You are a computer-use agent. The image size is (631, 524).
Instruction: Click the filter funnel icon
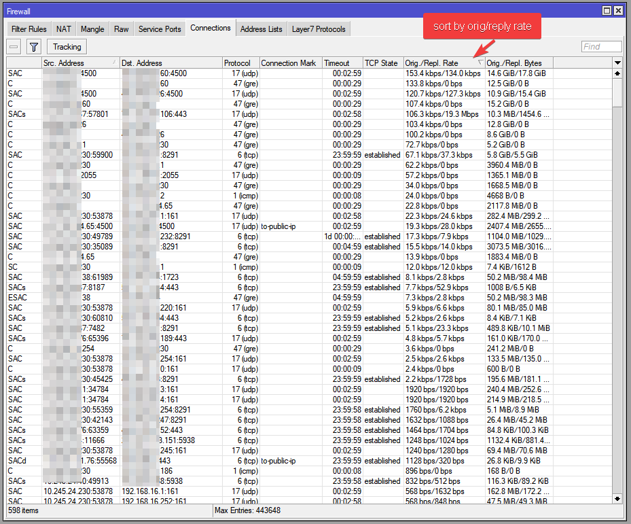click(x=34, y=47)
